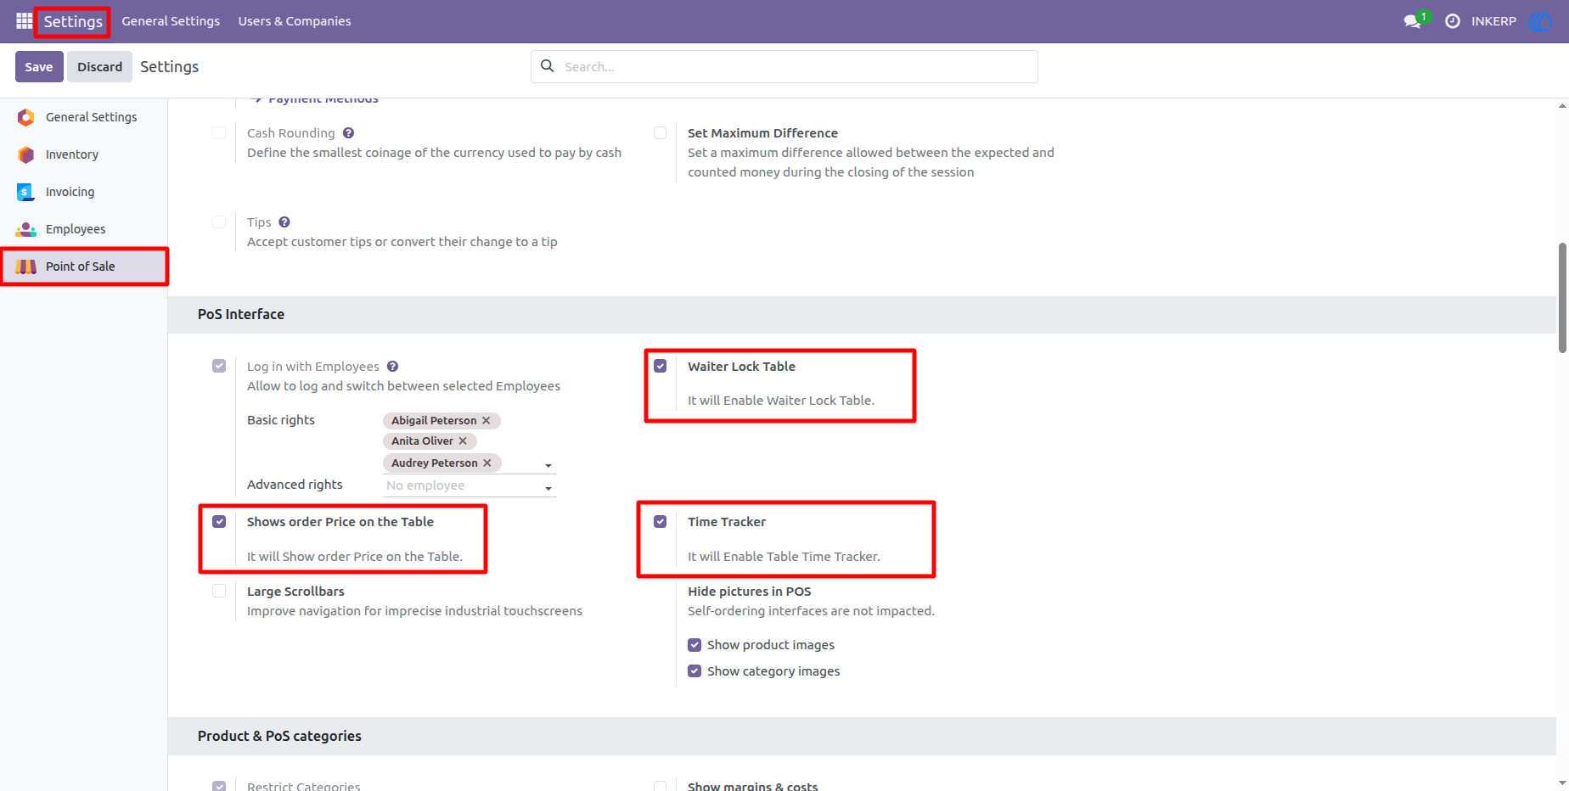
Task: Select General Settings in the sidebar
Action: pos(84,117)
